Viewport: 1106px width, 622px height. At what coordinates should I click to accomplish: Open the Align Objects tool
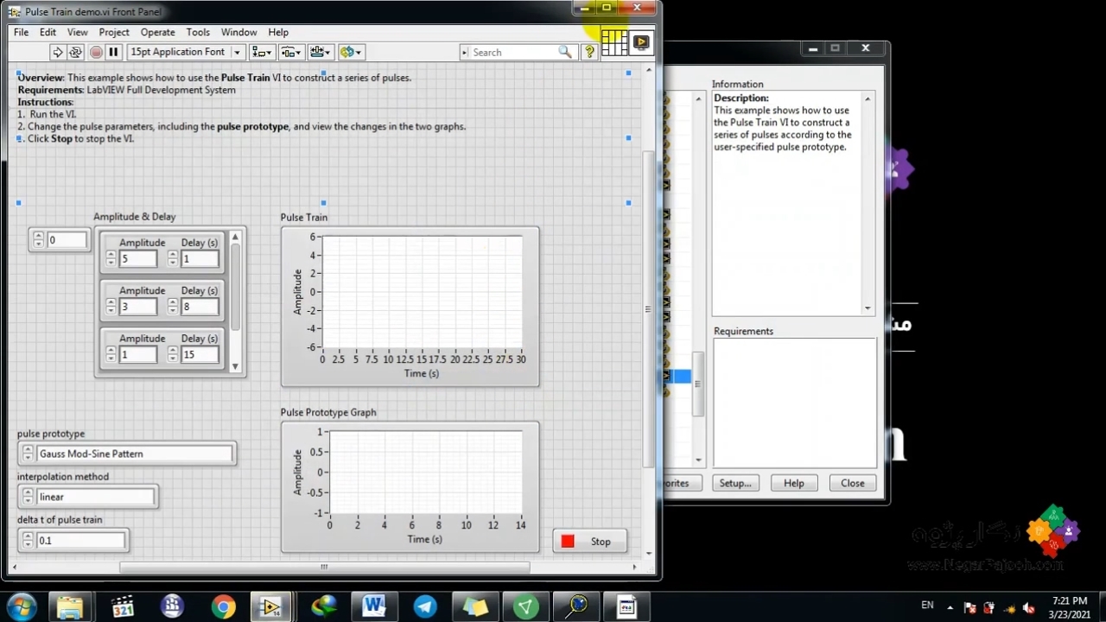(261, 53)
